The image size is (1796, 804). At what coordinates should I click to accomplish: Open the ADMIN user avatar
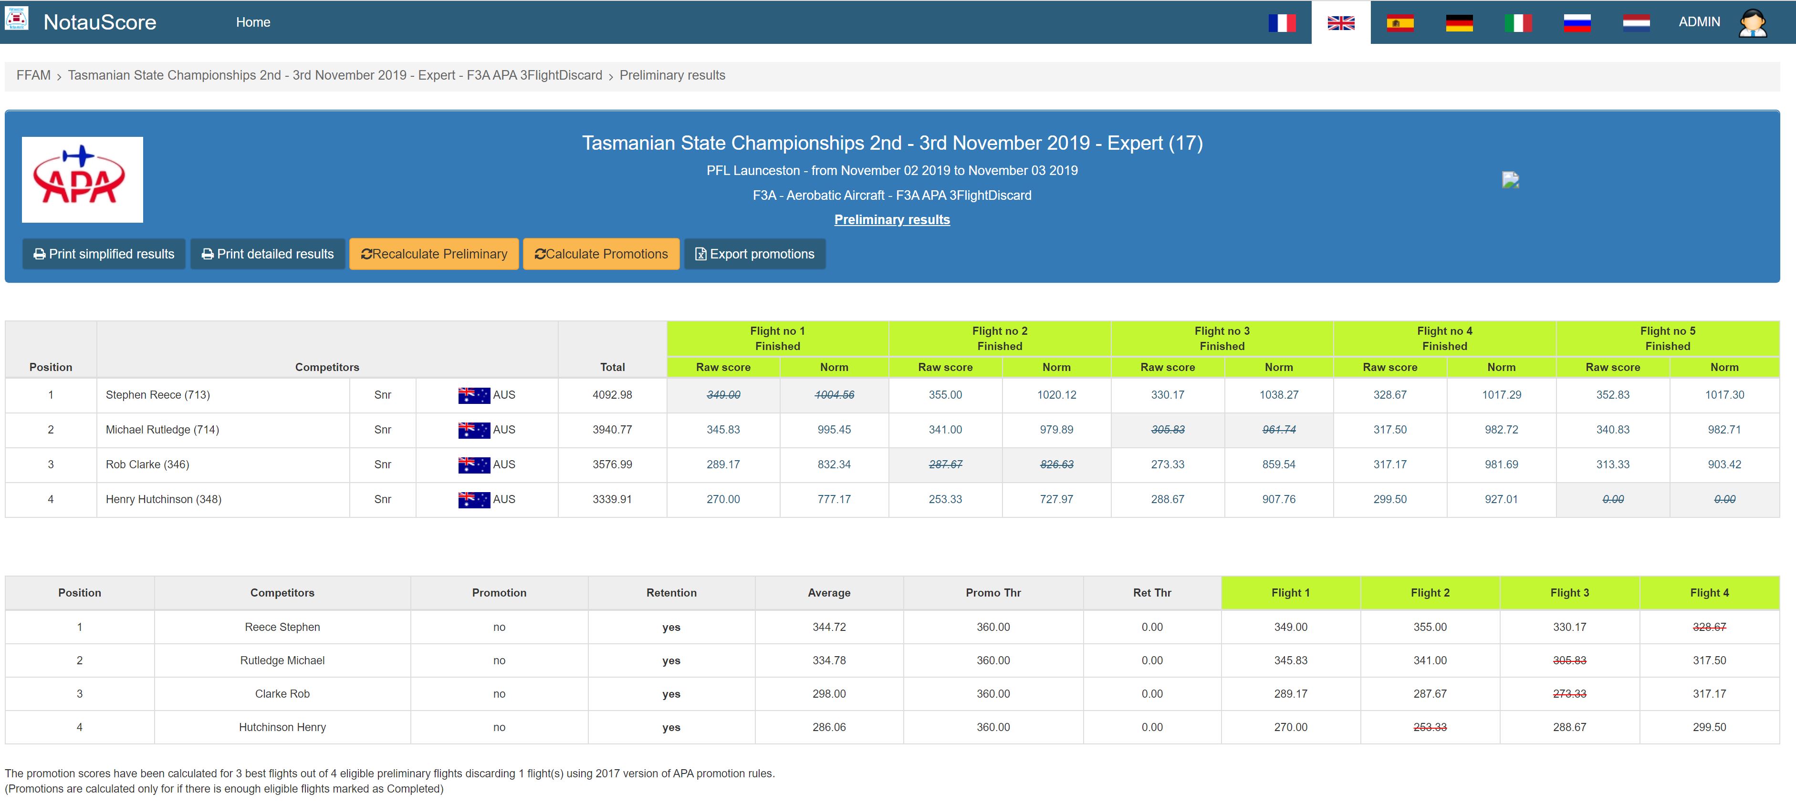pos(1752,22)
